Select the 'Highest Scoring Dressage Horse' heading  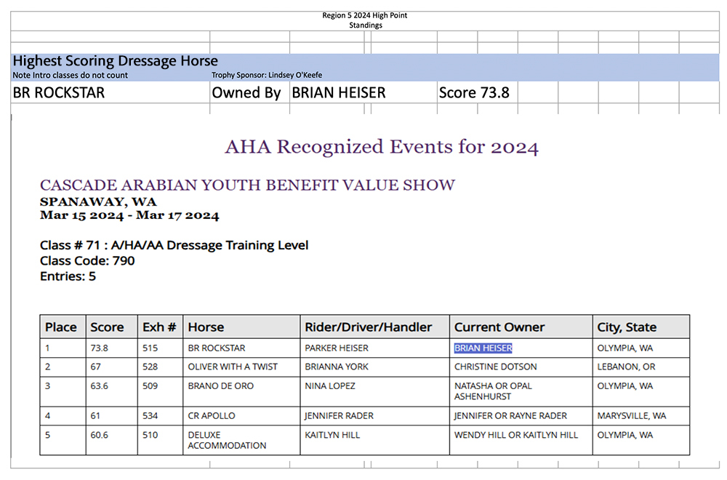115,61
